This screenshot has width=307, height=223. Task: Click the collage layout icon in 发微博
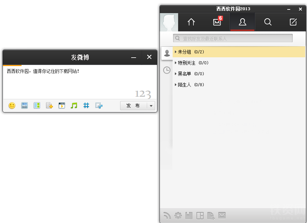coord(37,105)
